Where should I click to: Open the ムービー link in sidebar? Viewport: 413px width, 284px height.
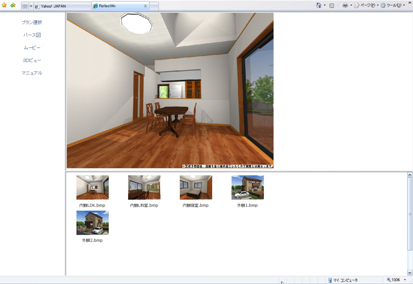click(32, 48)
